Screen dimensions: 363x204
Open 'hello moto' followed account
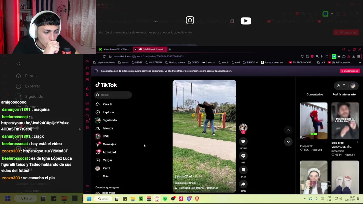click(x=109, y=193)
